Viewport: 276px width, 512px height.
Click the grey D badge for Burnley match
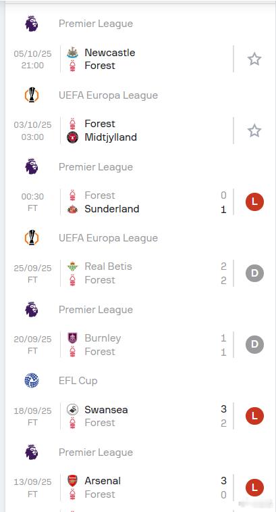pyautogui.click(x=254, y=344)
